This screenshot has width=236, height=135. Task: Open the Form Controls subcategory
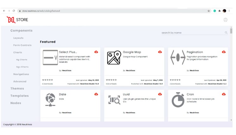pyautogui.click(x=22, y=45)
